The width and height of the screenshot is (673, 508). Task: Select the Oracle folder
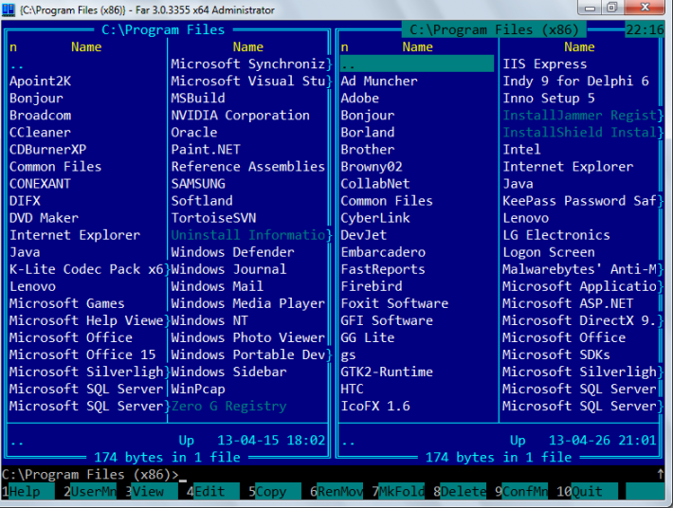coord(194,133)
